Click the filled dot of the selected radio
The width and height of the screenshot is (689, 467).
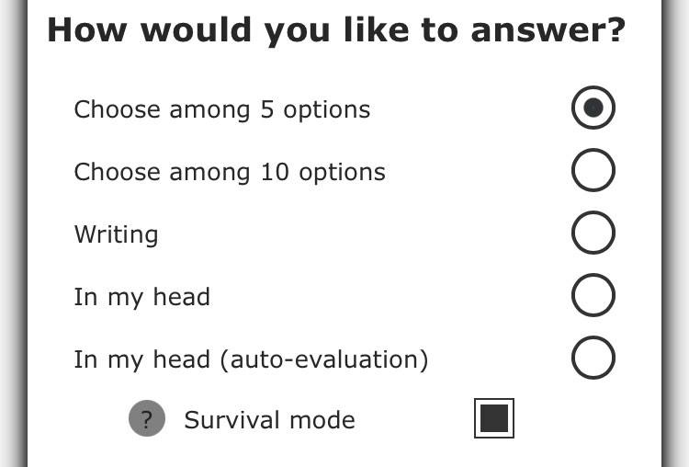point(593,108)
